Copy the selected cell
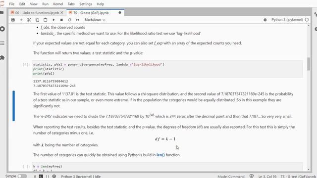Viewport: 317px width, 178px height. (37, 20)
